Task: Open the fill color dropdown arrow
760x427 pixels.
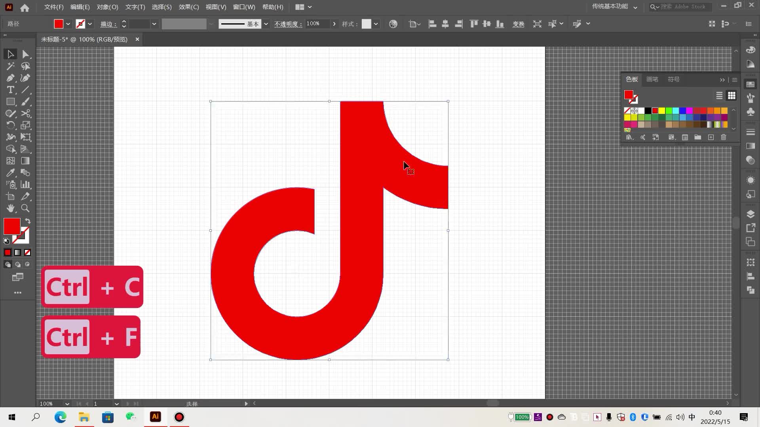Action: click(x=68, y=24)
